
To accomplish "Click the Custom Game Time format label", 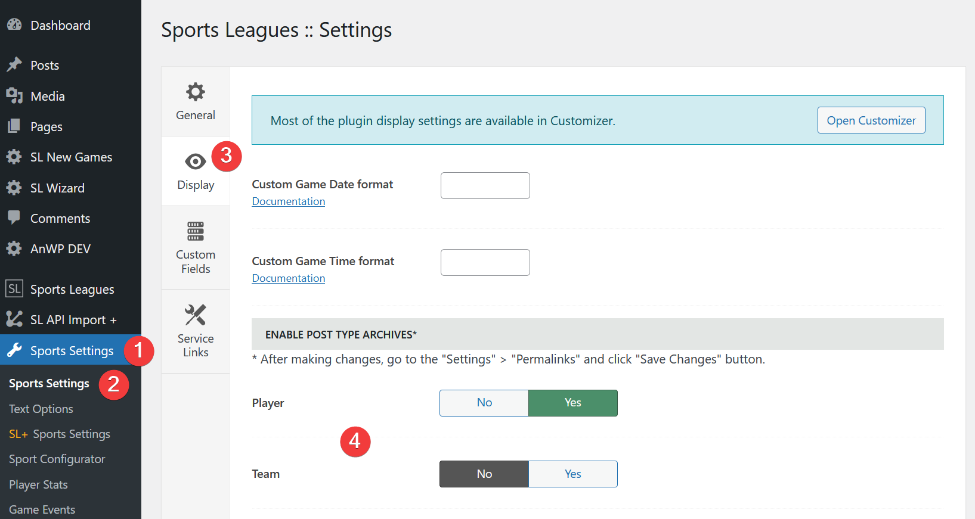I will click(x=323, y=261).
